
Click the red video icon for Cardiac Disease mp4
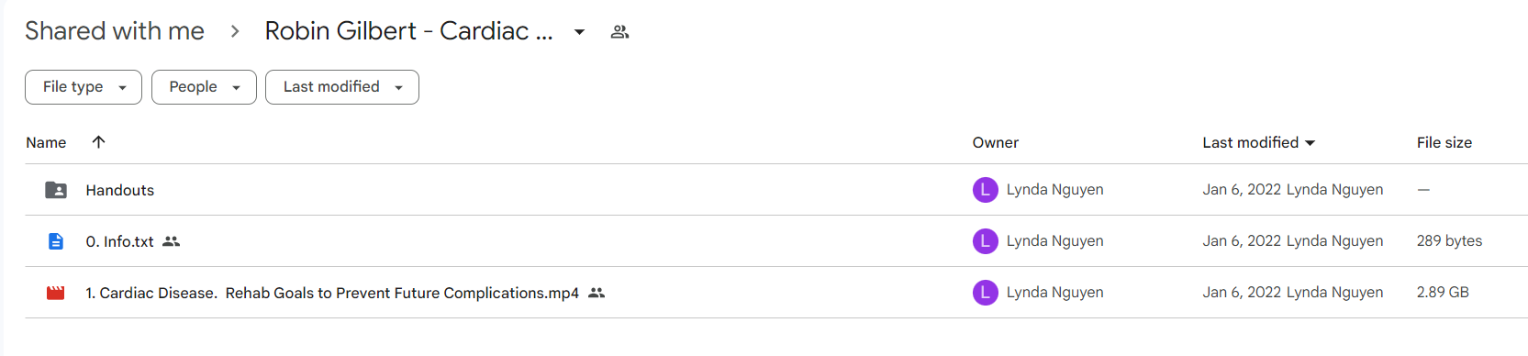coord(56,293)
